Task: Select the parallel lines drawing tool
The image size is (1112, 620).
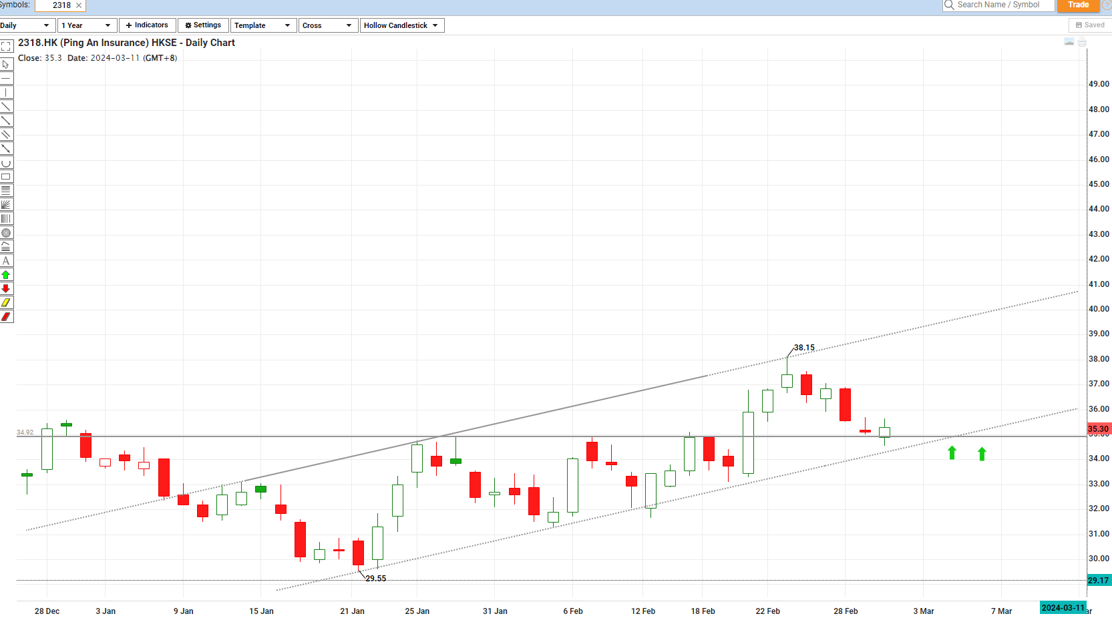Action: click(x=7, y=134)
